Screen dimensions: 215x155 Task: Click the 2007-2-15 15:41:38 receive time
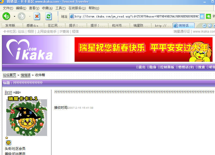81,108
